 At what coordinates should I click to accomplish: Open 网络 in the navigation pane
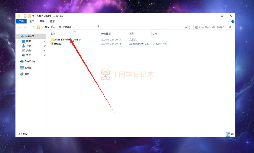(27, 74)
